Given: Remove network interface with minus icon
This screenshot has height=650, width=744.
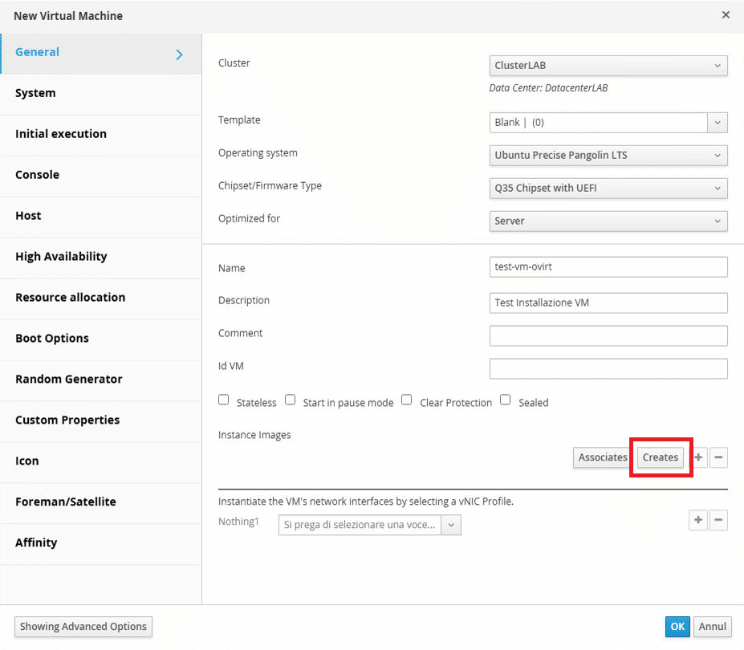Looking at the screenshot, I should pos(718,520).
